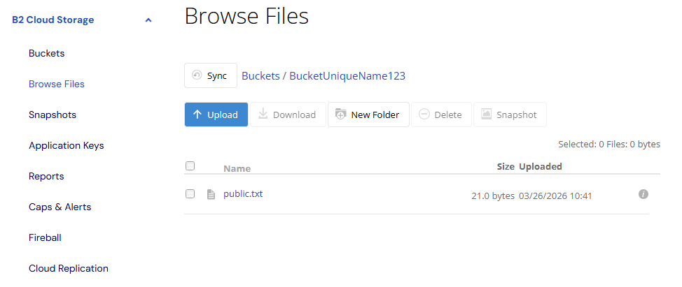Check the box for public.txt
Viewport: 682px width, 287px height.
190,194
